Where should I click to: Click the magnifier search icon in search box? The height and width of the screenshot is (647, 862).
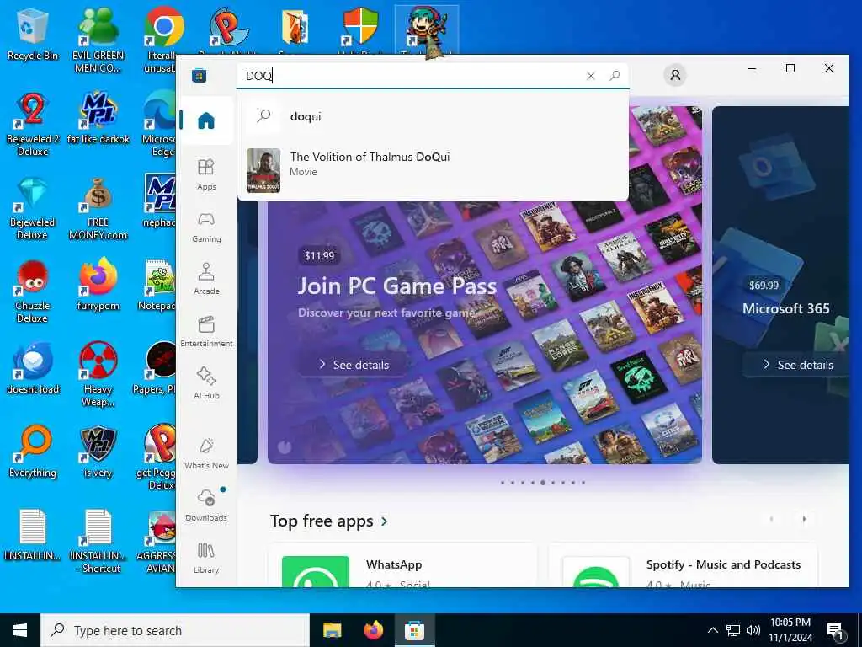[615, 75]
